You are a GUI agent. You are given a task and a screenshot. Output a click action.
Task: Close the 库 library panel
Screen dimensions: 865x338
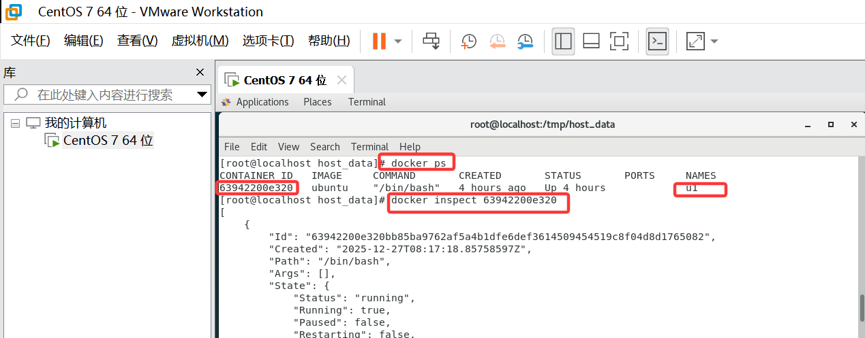point(200,72)
